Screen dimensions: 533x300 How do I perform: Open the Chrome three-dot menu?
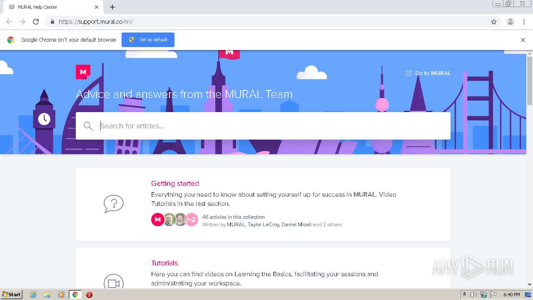524,22
